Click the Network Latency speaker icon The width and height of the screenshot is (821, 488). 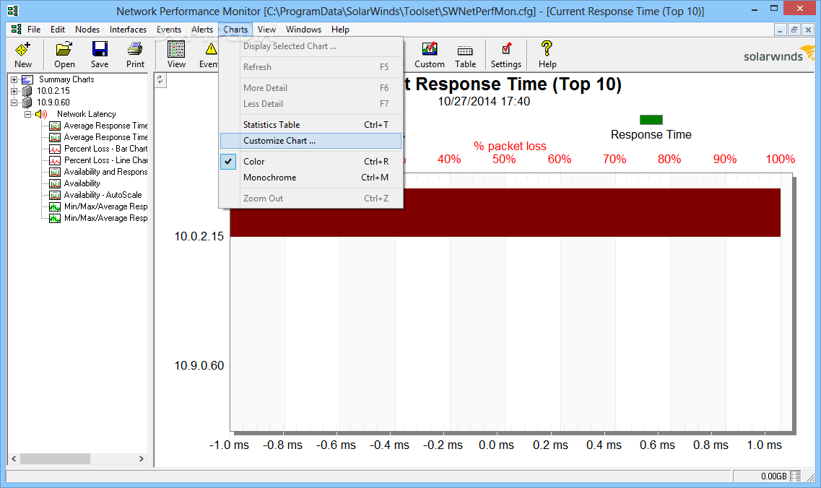point(41,114)
